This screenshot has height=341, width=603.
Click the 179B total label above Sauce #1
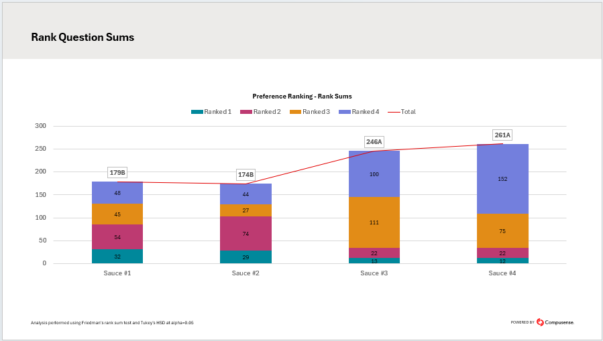[117, 173]
